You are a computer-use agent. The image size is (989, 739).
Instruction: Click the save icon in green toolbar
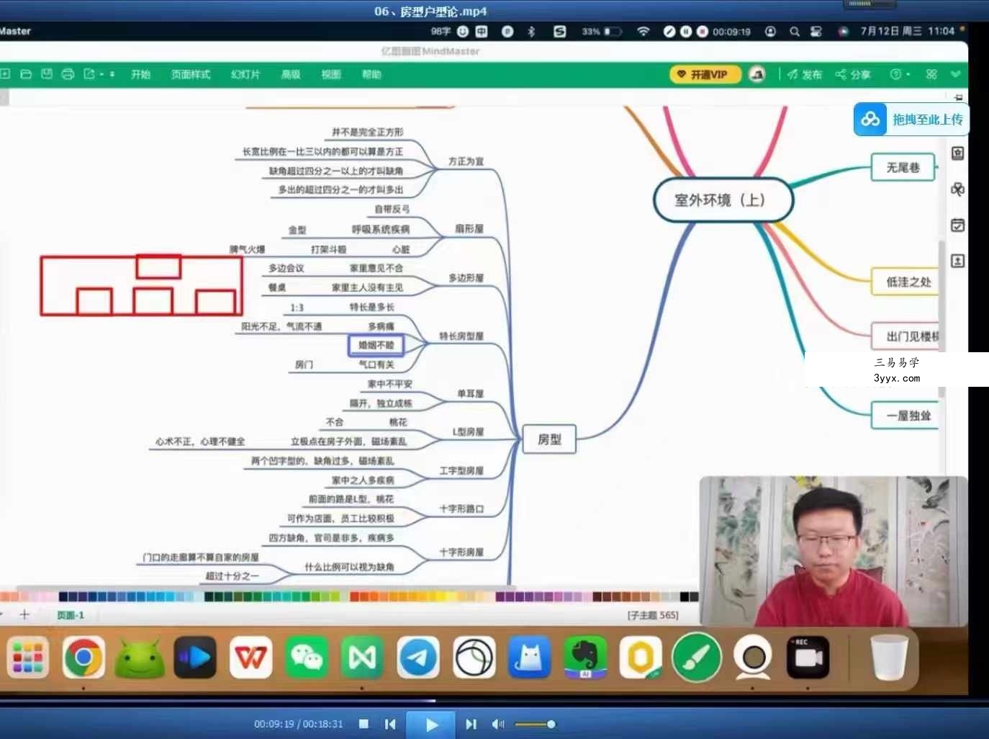47,74
